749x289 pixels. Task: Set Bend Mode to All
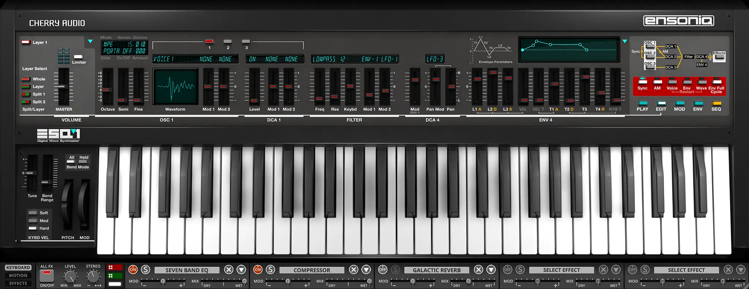coord(71,161)
